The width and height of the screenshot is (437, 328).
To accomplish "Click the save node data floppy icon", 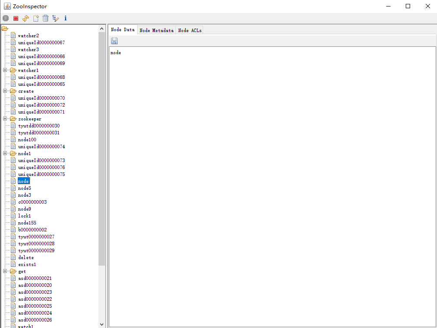I will coord(114,41).
